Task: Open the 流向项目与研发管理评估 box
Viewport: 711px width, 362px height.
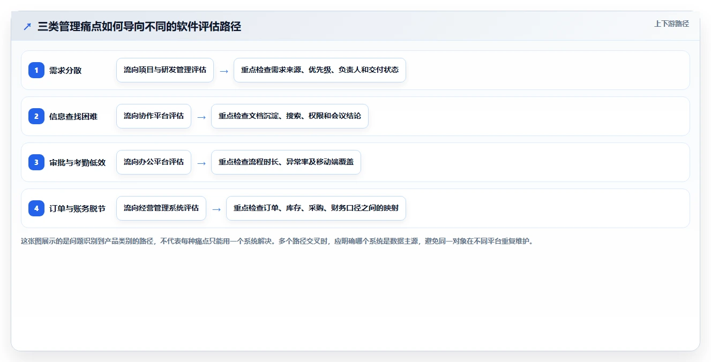Action: click(x=165, y=70)
